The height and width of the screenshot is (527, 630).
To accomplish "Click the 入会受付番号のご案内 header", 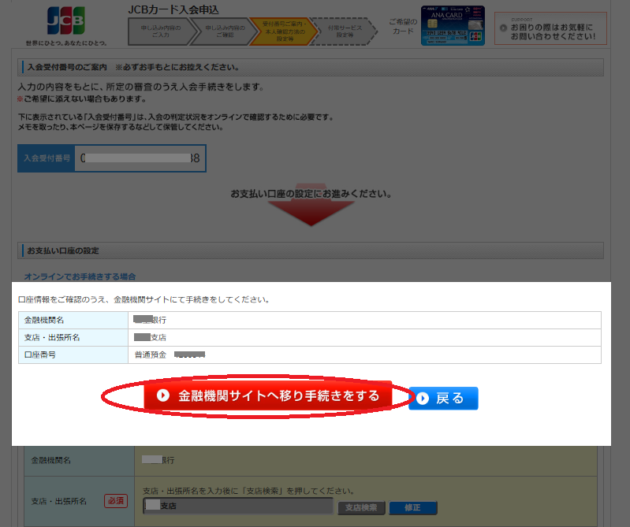I will pyautogui.click(x=311, y=68).
